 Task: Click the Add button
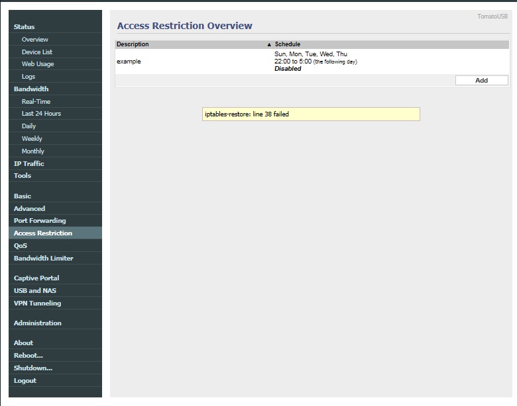481,81
